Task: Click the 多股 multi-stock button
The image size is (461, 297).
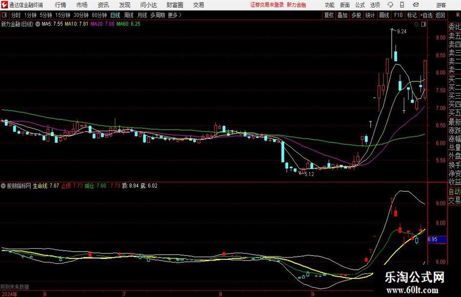Action: 356,15
